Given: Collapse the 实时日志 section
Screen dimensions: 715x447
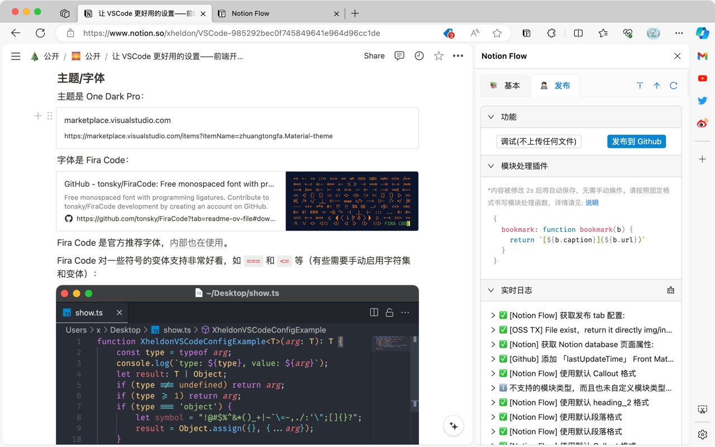Looking at the screenshot, I should pyautogui.click(x=491, y=290).
